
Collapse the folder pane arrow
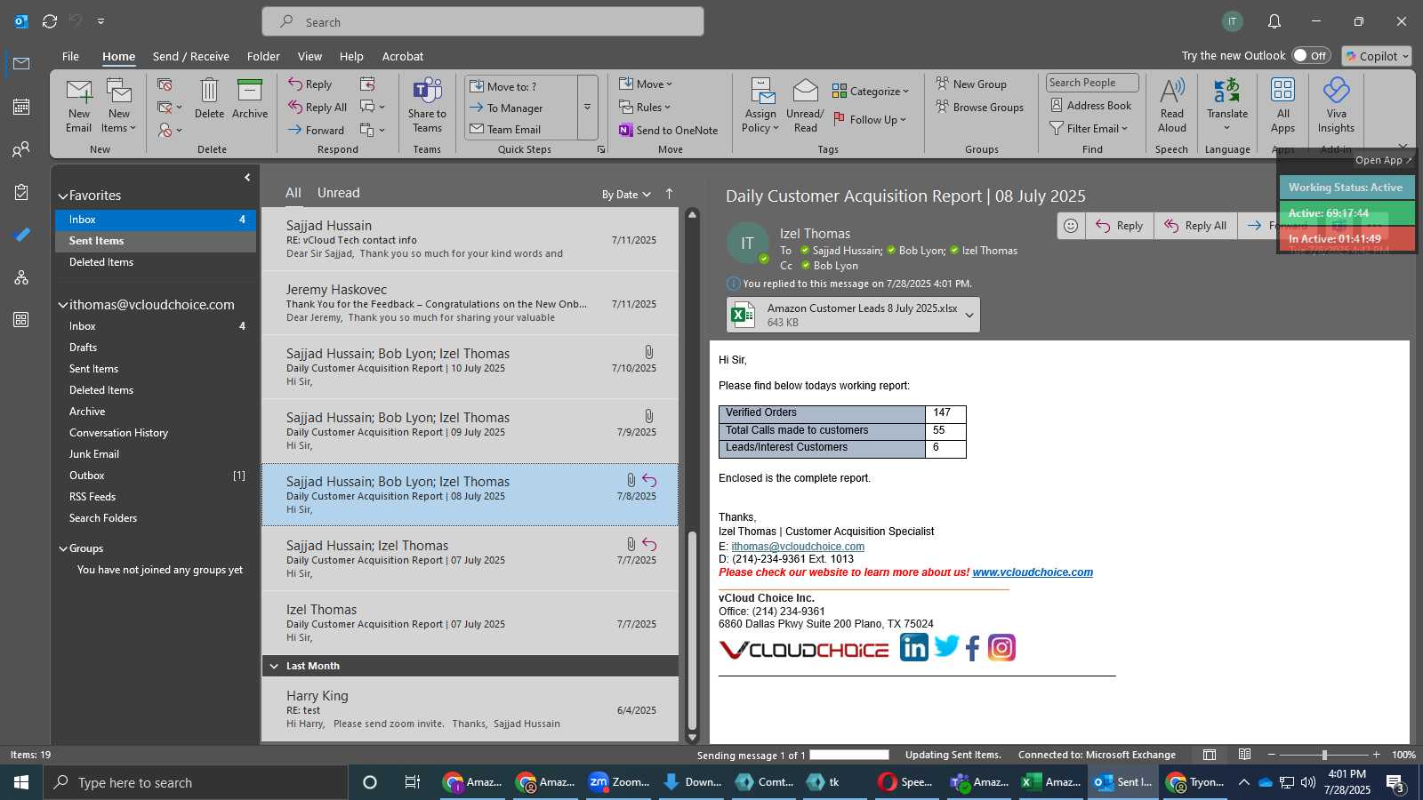247,178
